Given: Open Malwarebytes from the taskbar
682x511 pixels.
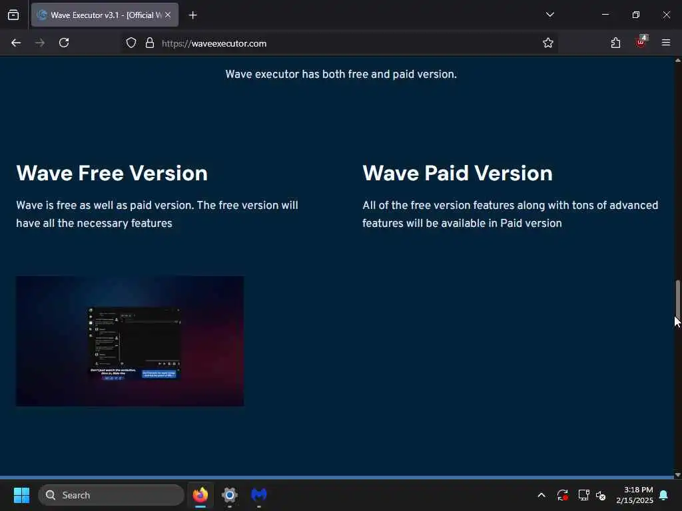Looking at the screenshot, I should (x=259, y=495).
